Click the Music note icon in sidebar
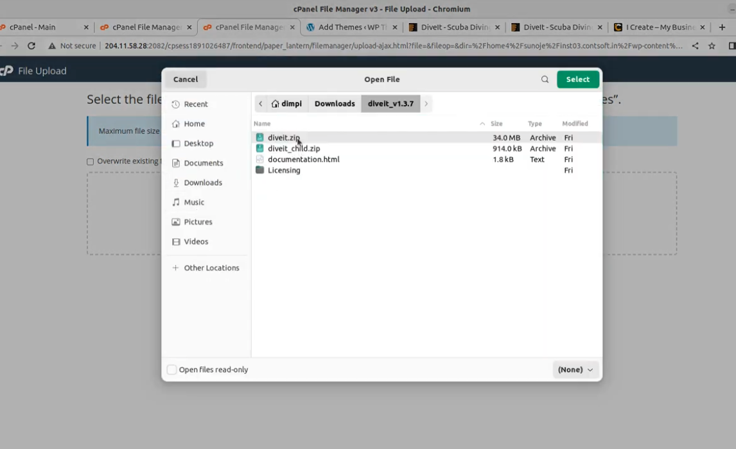The width and height of the screenshot is (736, 449). tap(175, 202)
